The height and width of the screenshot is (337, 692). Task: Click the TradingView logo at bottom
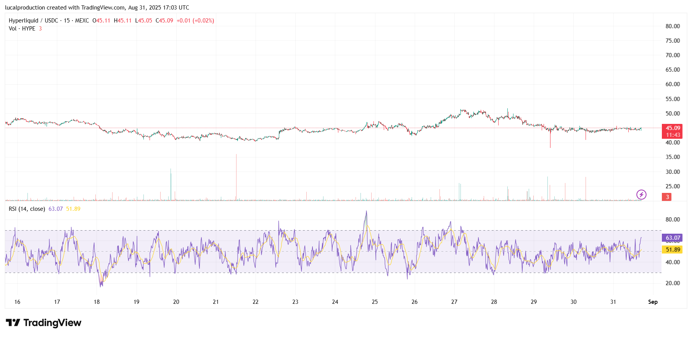coord(43,323)
